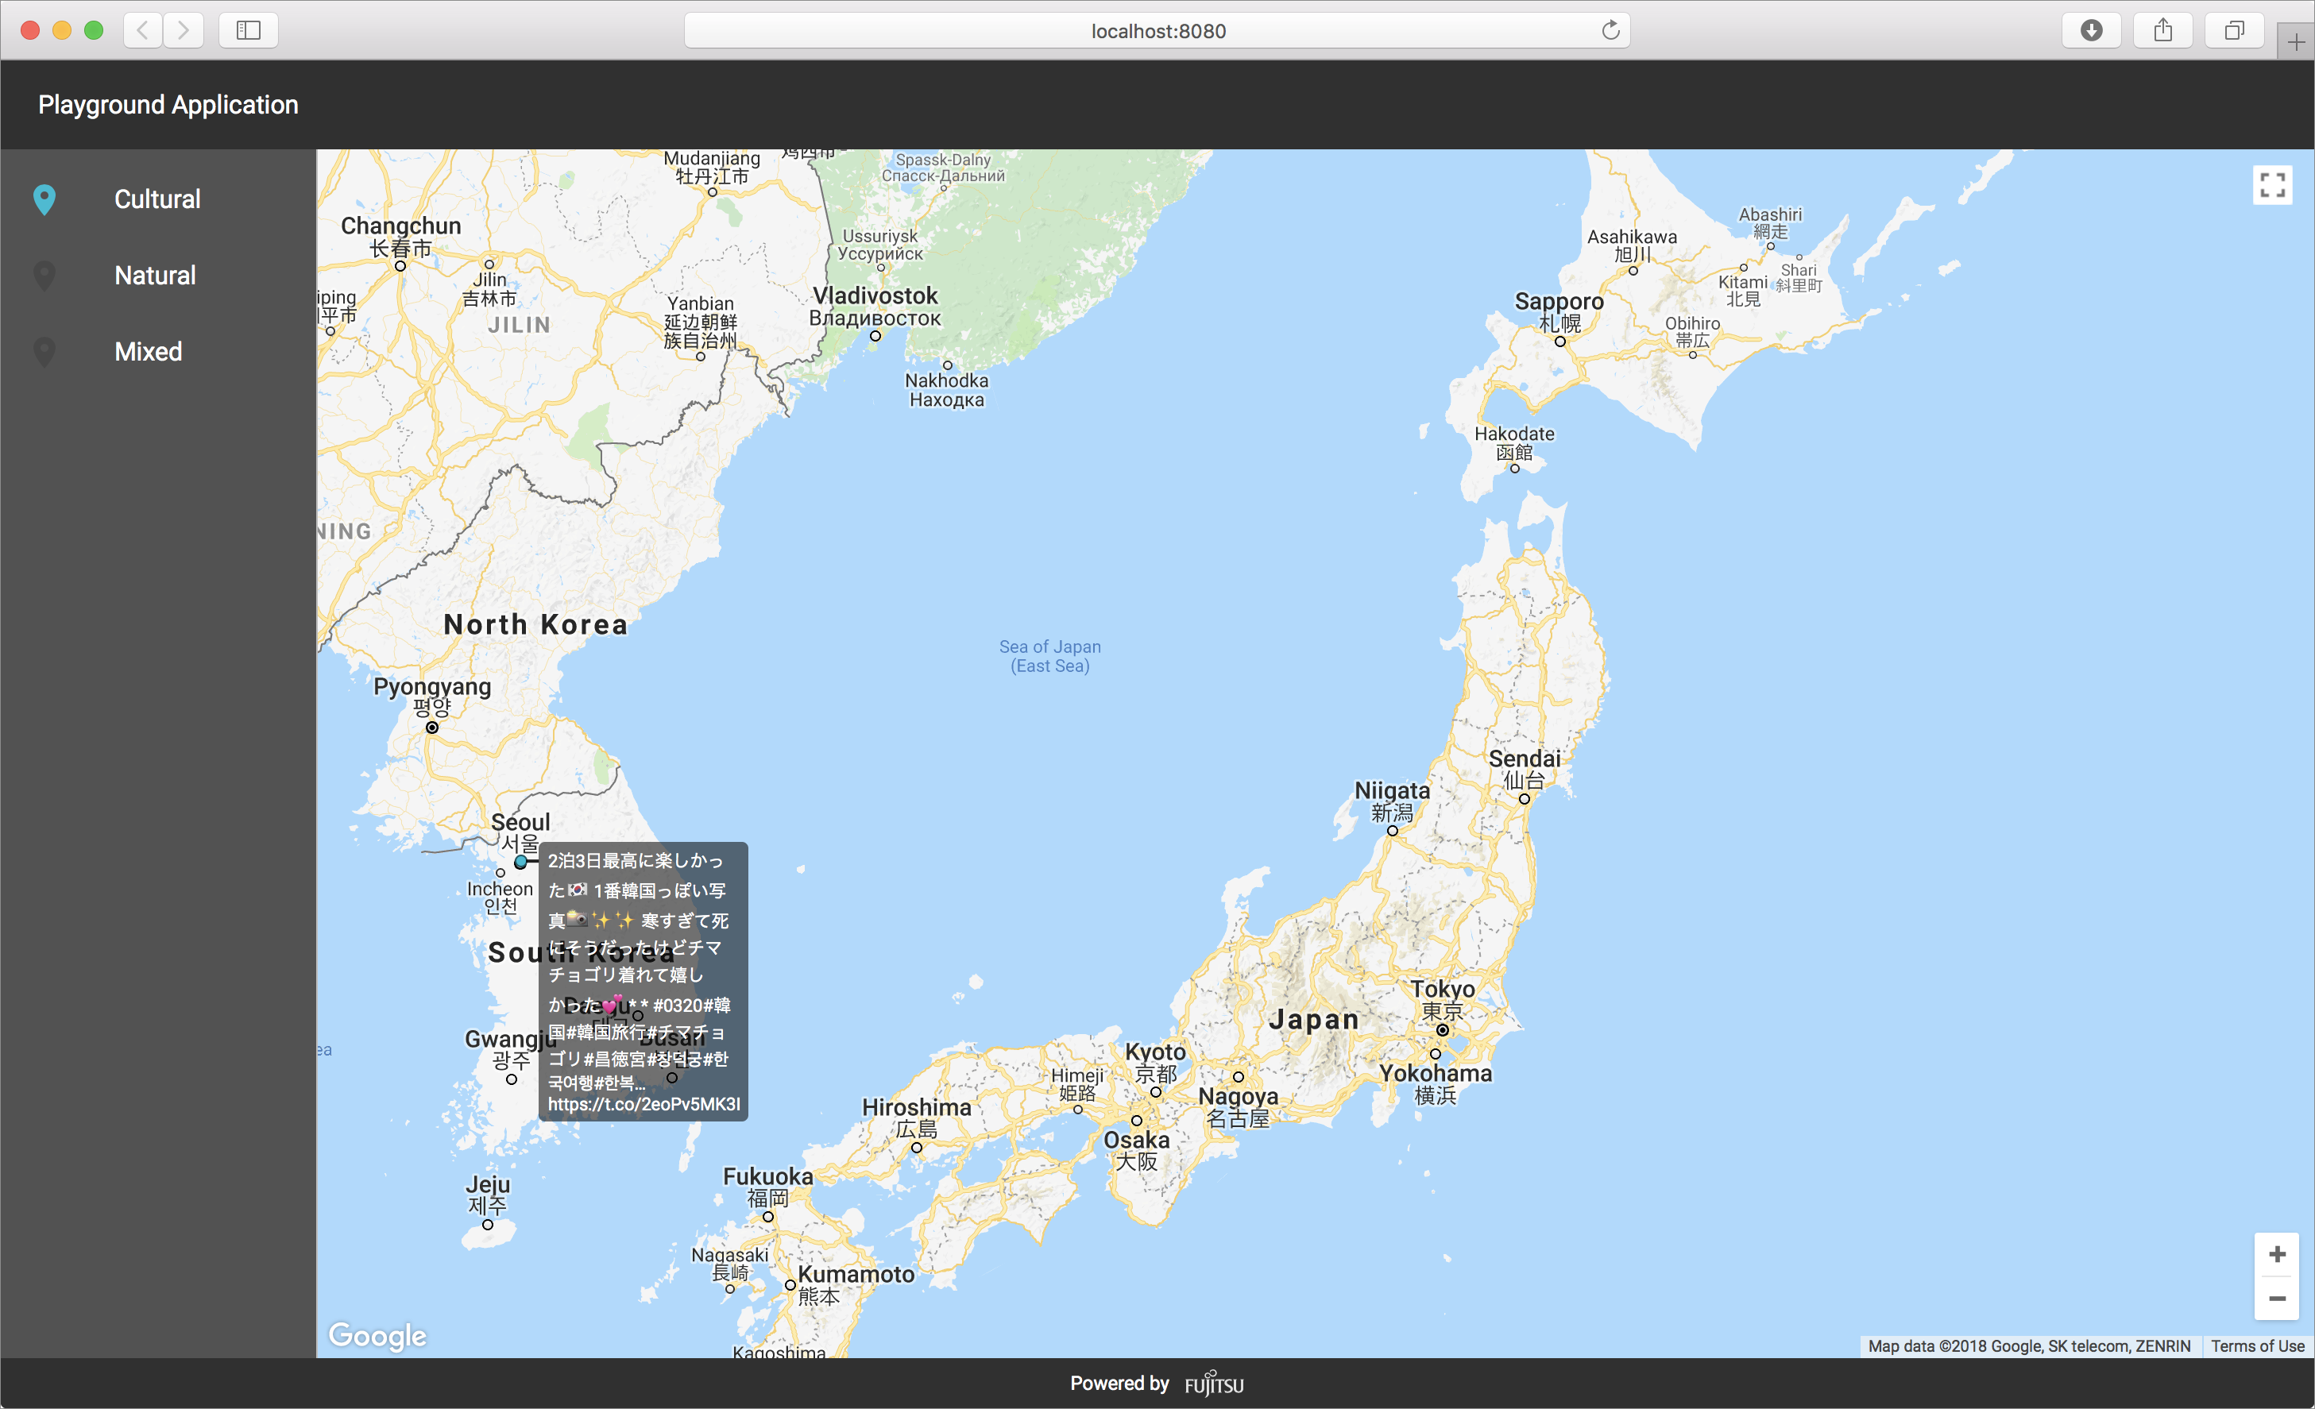2315x1409 pixels.
Task: Click the Powered by footer text
Action: [x=1119, y=1383]
